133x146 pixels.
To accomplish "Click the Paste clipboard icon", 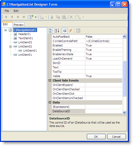I will [x=64, y=17].
